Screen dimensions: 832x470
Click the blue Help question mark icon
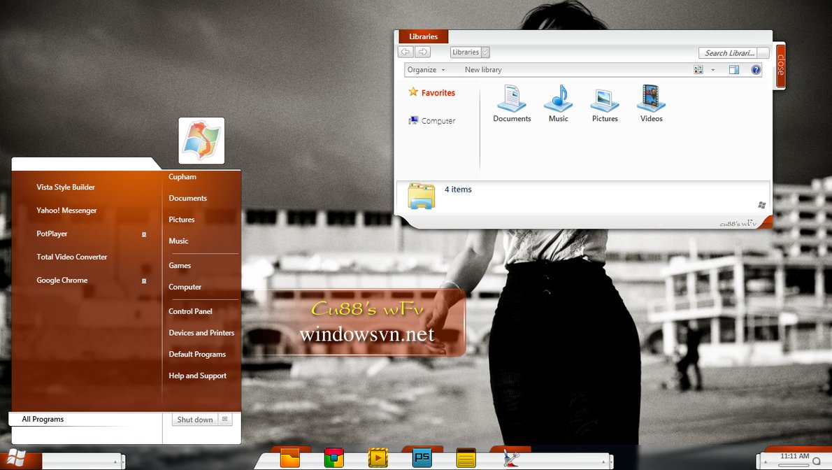pyautogui.click(x=755, y=70)
